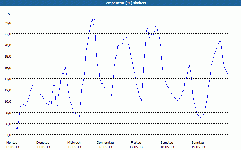The height and width of the screenshot is (150, 241).
Task: Click the date 13.05.13
Action: (x=12, y=147)
